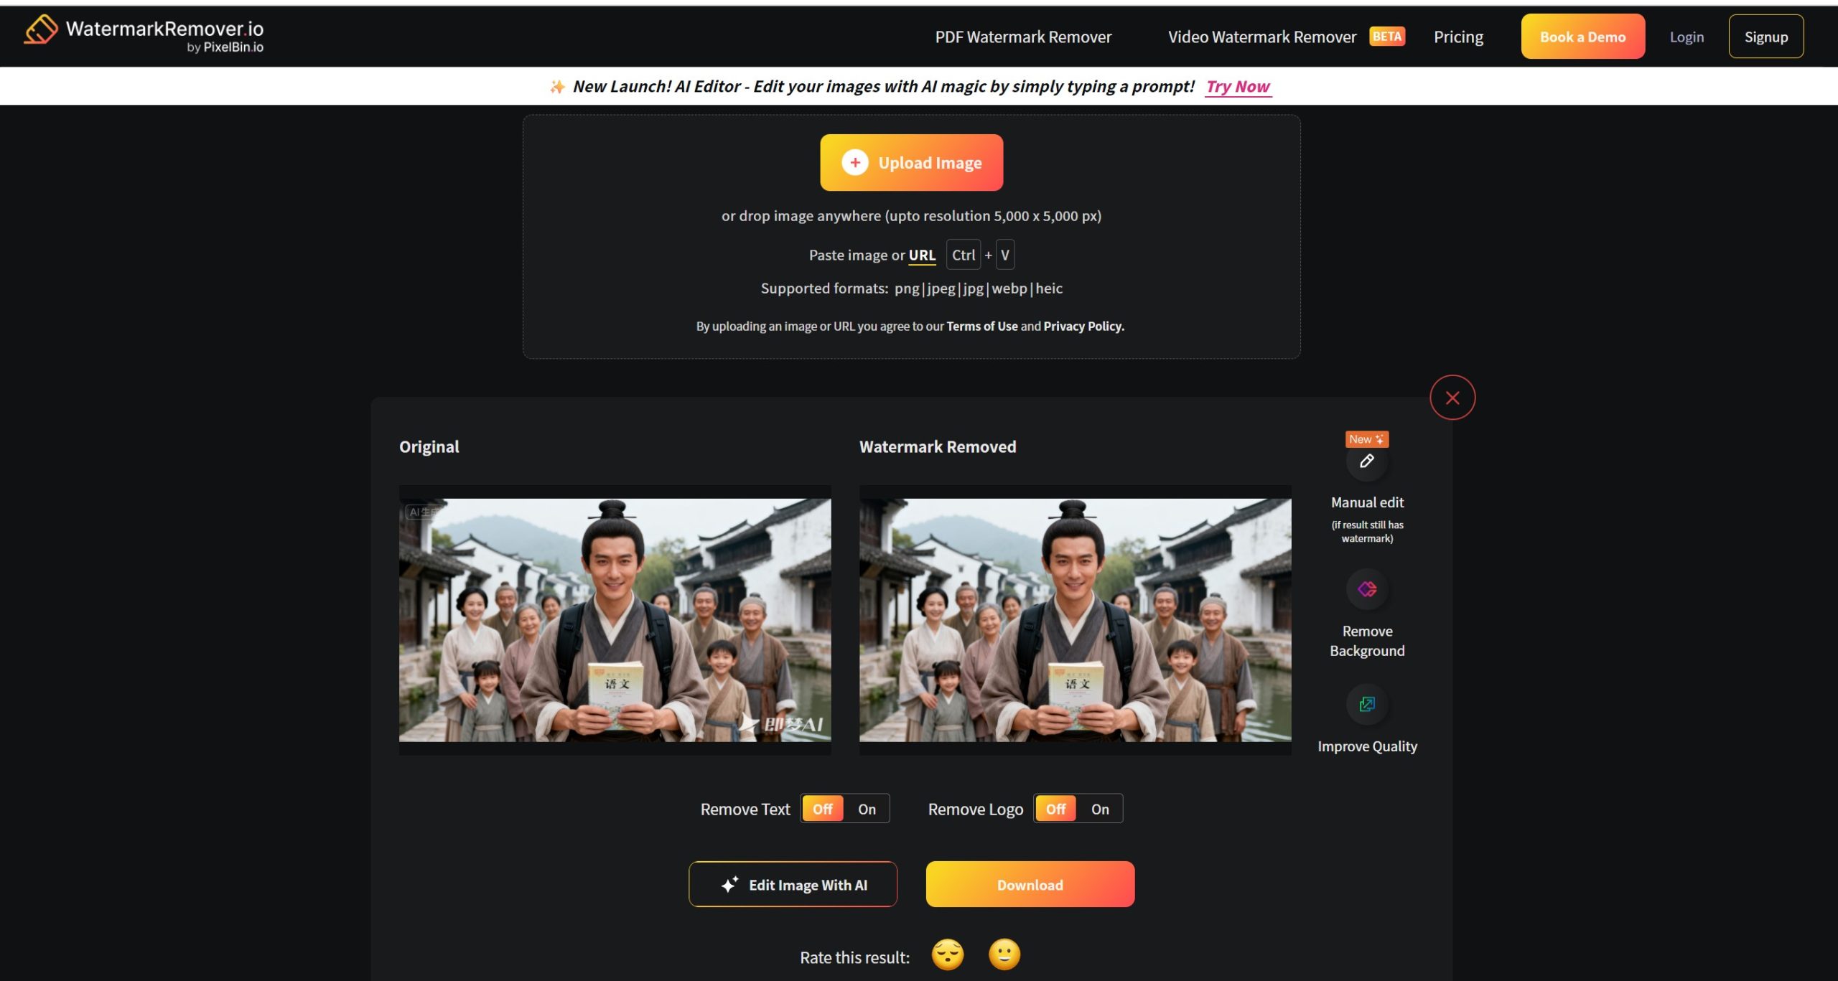Turn on the Remove Text toggle
This screenshot has height=981, width=1838.
pos(866,808)
